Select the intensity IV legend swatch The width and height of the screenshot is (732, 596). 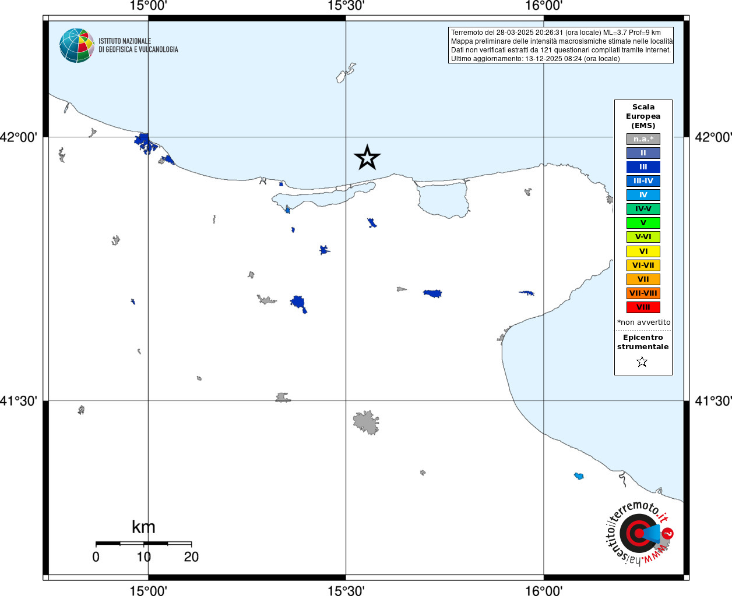pyautogui.click(x=643, y=195)
